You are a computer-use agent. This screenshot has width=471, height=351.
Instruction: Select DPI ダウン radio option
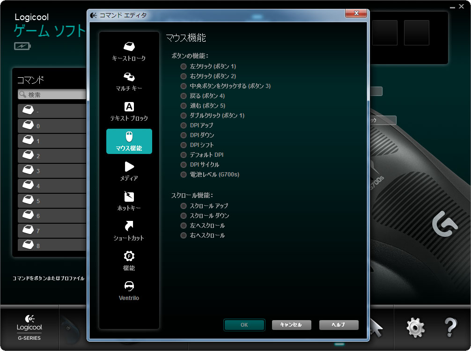(x=184, y=135)
